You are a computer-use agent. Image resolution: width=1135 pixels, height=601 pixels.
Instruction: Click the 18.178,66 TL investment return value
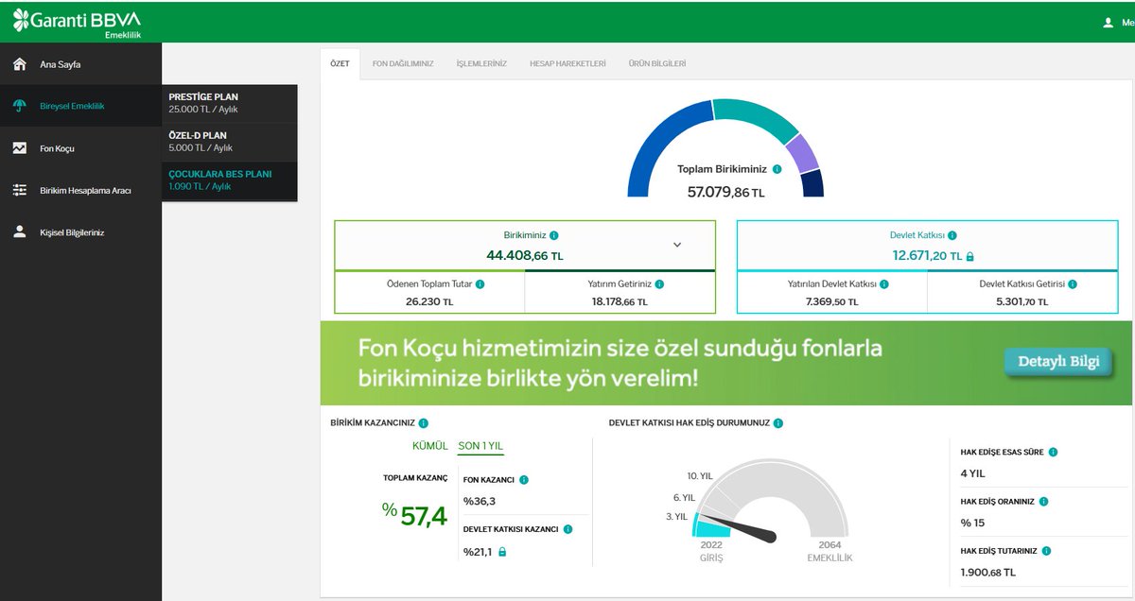620,302
